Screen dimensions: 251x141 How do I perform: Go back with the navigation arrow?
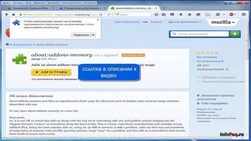pos(6,14)
